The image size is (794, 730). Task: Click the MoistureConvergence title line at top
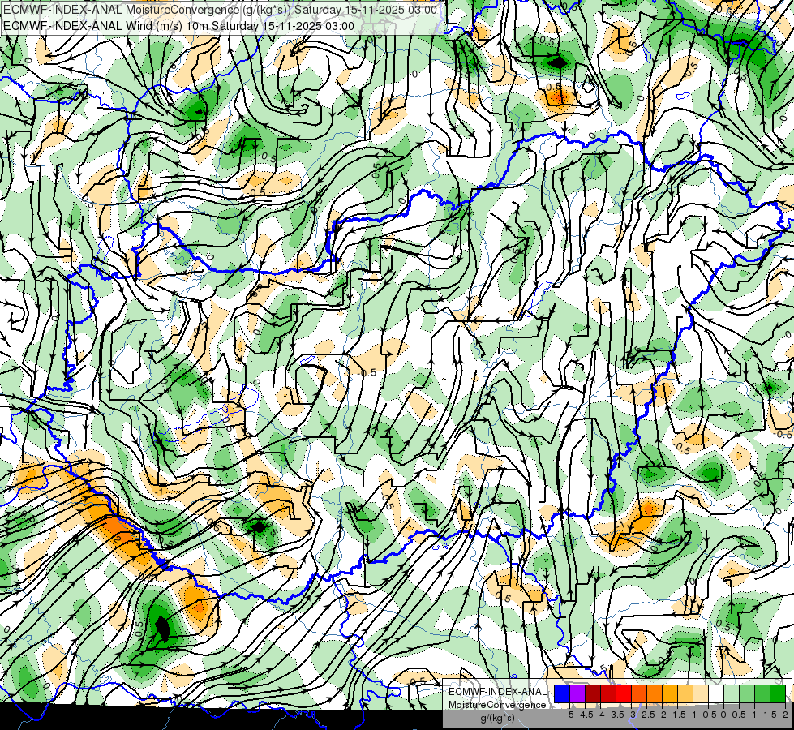[x=220, y=10]
